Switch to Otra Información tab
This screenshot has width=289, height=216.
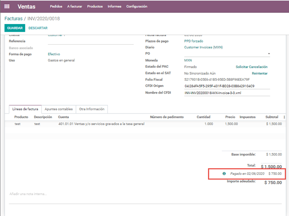pyautogui.click(x=92, y=109)
